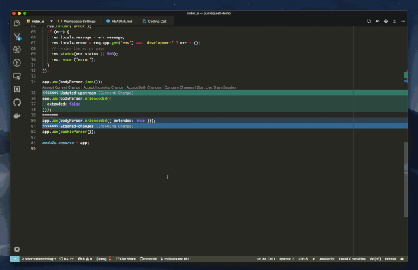Viewport: 418px width, 270px height.
Task: Click the Manage gear icon at bottom left
Action: pyautogui.click(x=17, y=249)
